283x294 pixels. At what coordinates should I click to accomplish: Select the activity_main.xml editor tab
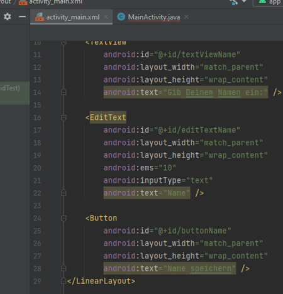click(73, 17)
